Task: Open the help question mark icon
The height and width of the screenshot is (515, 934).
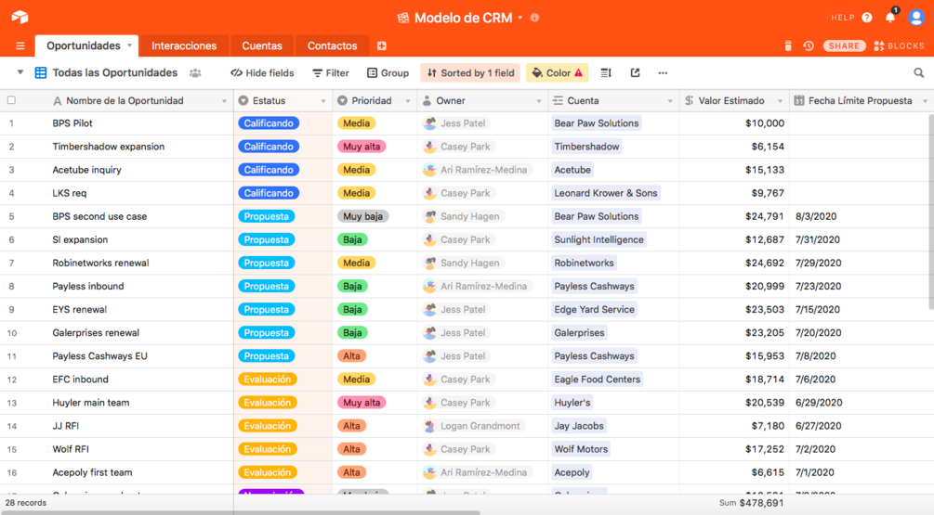Action: [x=867, y=18]
